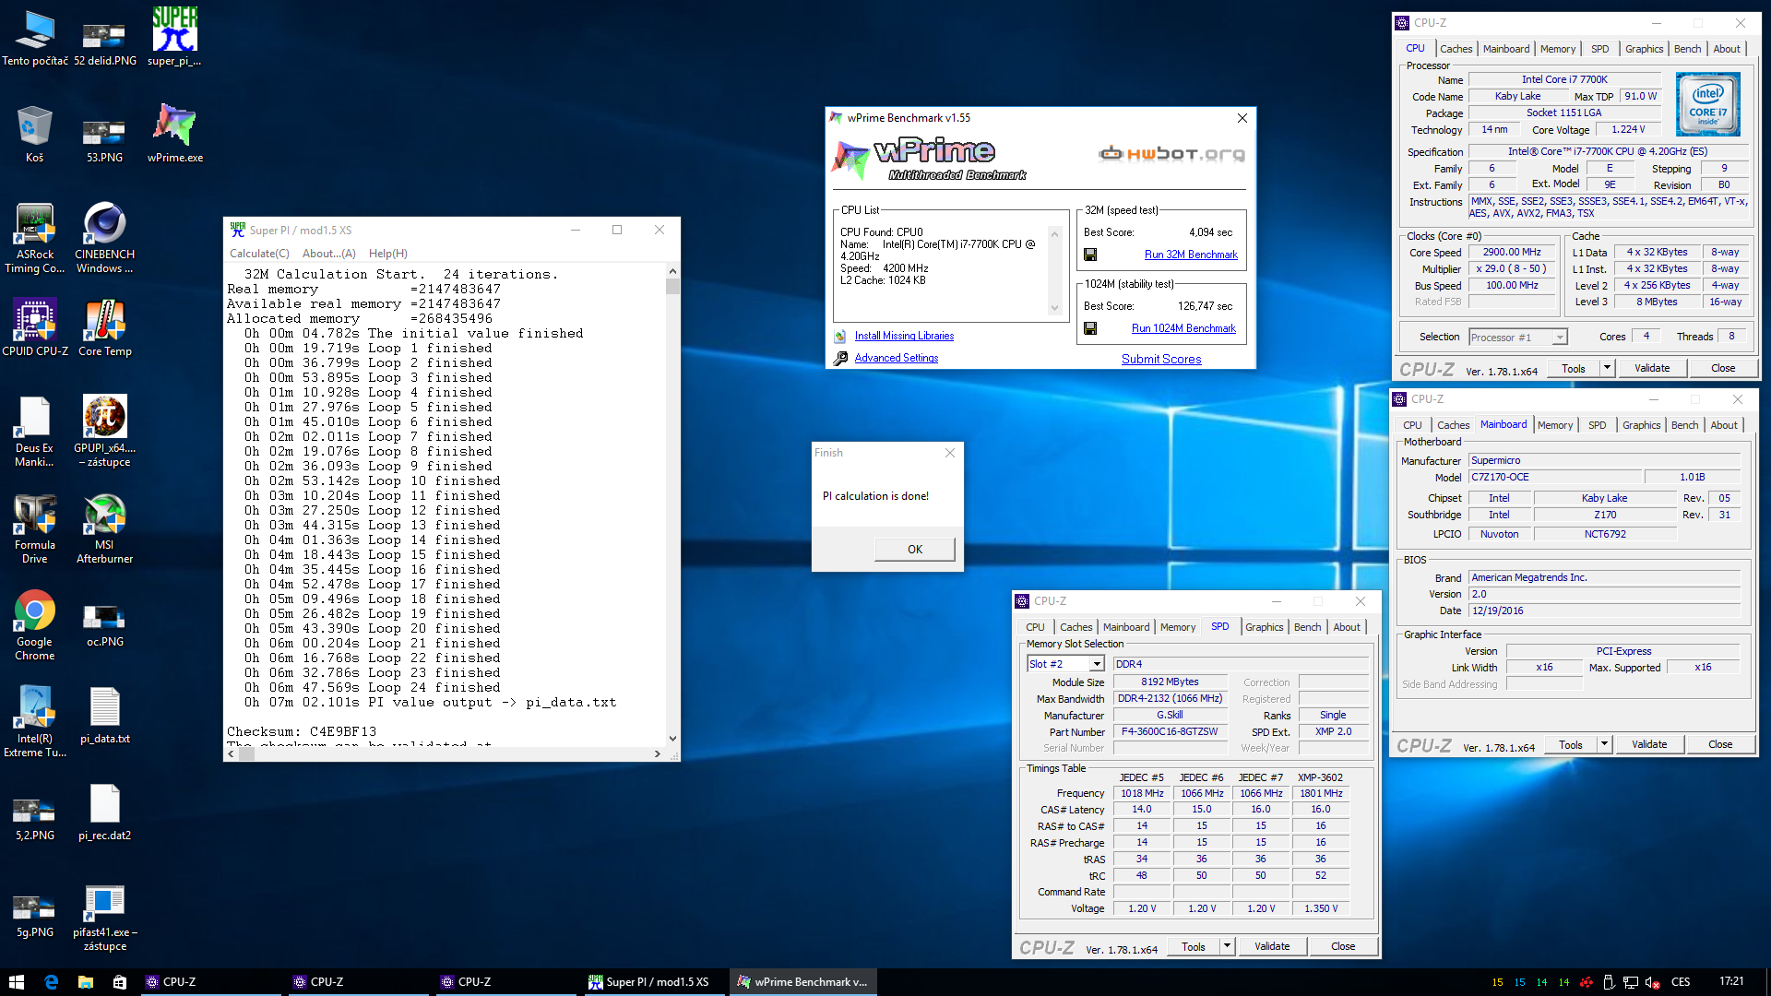Open File Explorer from taskbar
1771x996 pixels.
[x=85, y=982]
